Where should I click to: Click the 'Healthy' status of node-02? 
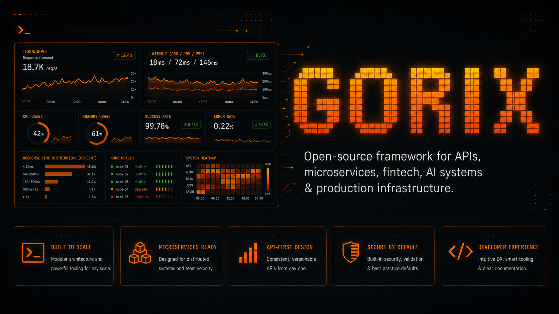pos(140,174)
